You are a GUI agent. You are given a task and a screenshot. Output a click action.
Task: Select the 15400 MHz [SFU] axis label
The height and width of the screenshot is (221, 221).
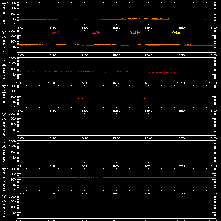click(4, 207)
